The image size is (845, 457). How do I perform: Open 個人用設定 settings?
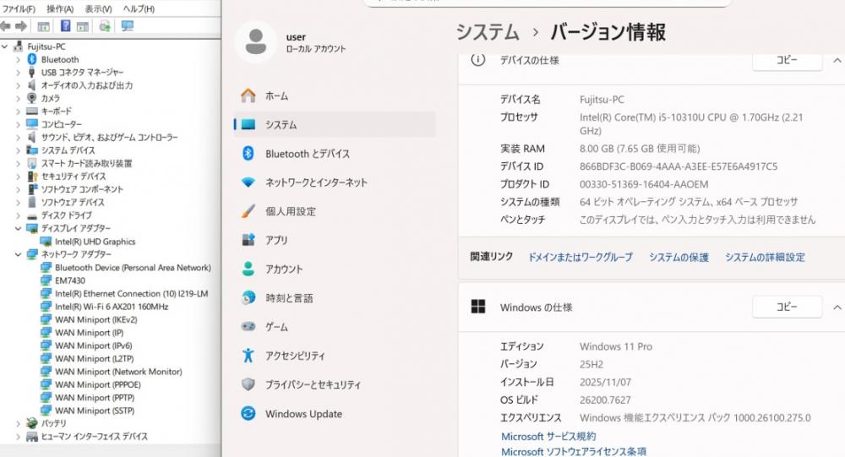click(334, 211)
